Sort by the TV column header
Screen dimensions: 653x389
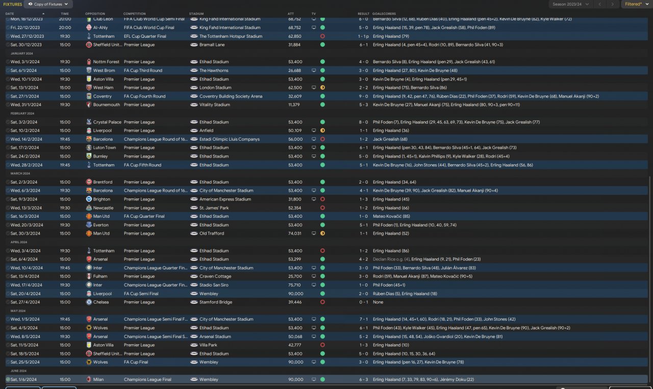click(x=314, y=13)
